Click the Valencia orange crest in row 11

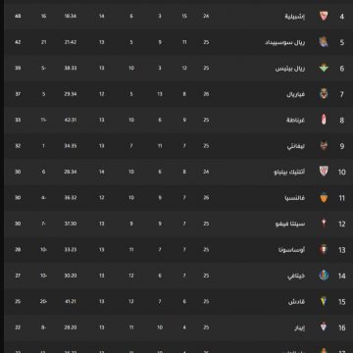tap(324, 197)
